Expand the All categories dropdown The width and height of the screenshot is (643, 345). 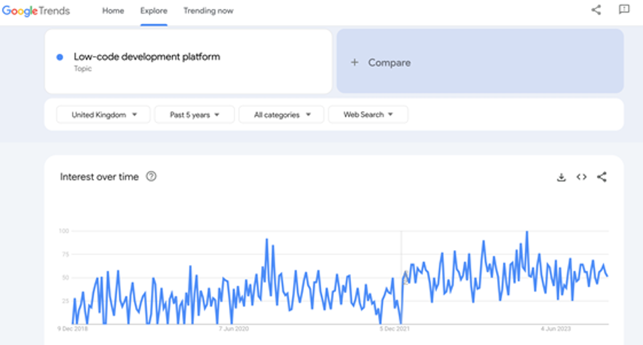coord(281,114)
